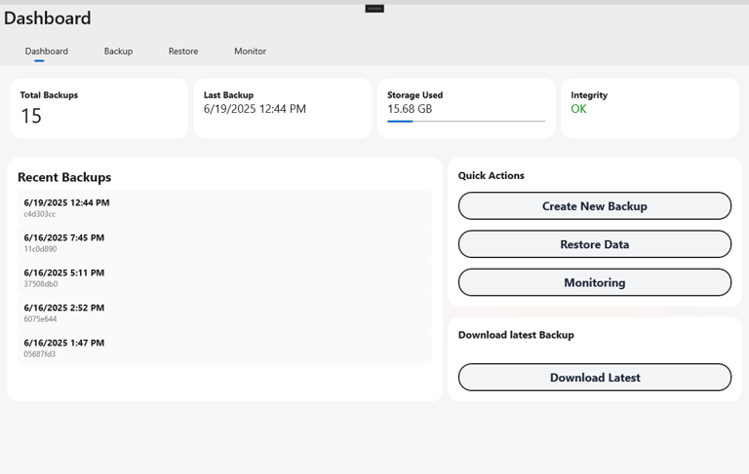This screenshot has width=749, height=474.
Task: Click the 15.68 GB storage value
Action: 410,109
